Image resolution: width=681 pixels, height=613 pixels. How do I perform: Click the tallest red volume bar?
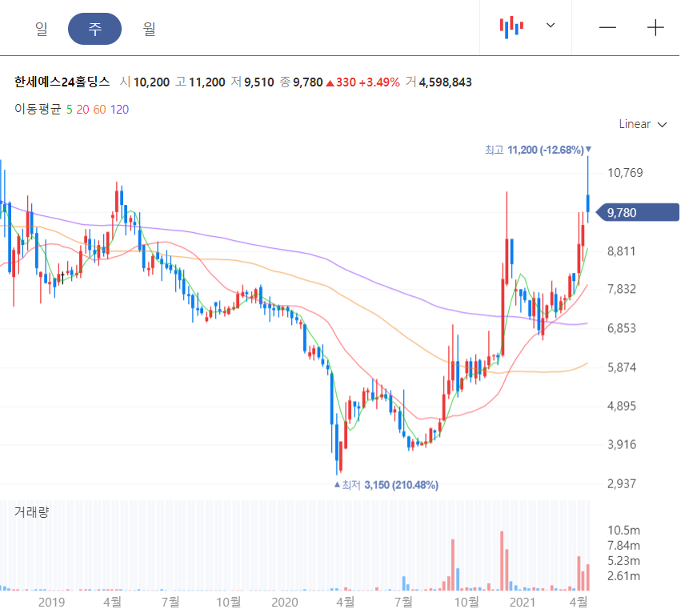(x=502, y=560)
